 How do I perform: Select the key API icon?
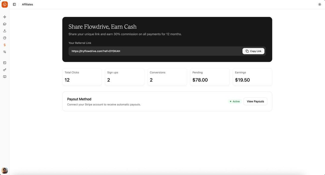[5, 70]
